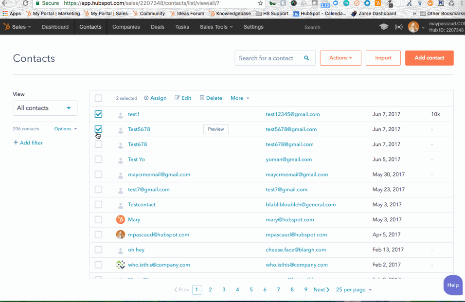Screen dimensions: 465x302
Task: Click the browser back arrow
Action: click(x=5, y=3)
